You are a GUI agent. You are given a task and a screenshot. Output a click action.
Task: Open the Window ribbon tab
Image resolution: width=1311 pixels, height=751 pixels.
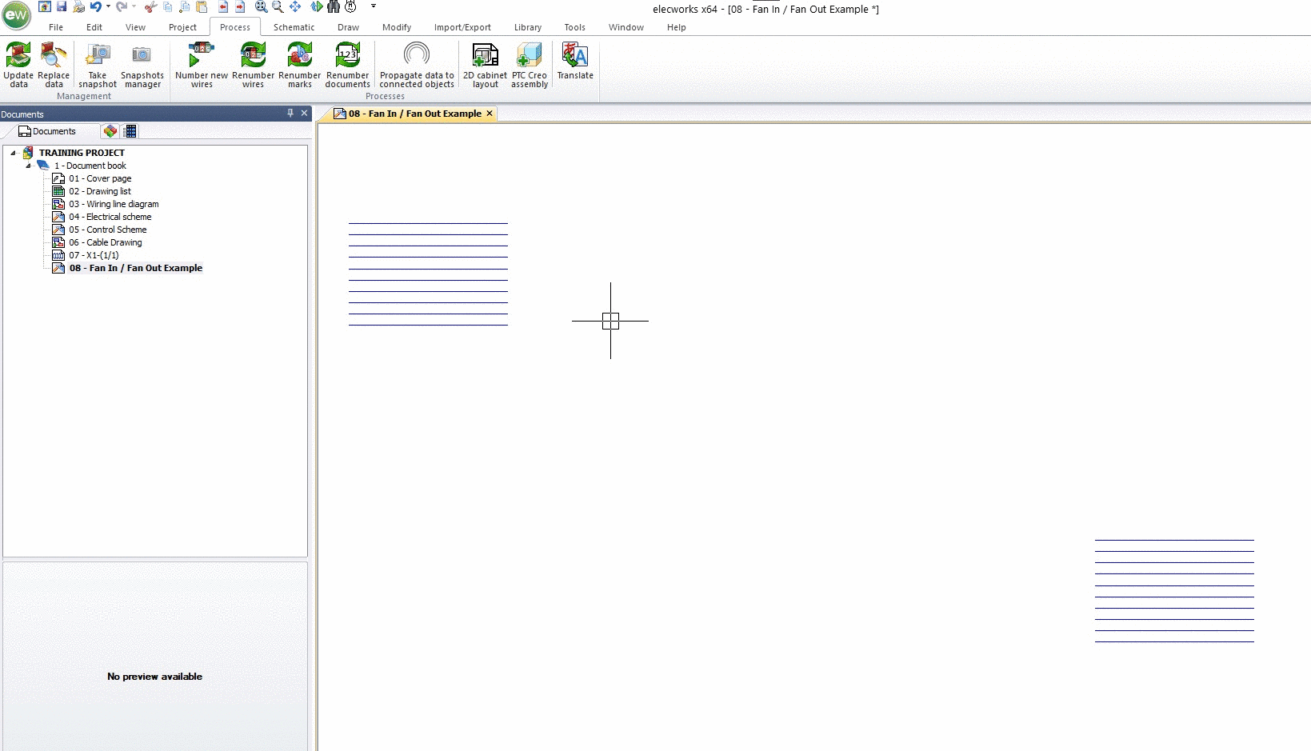tap(626, 27)
